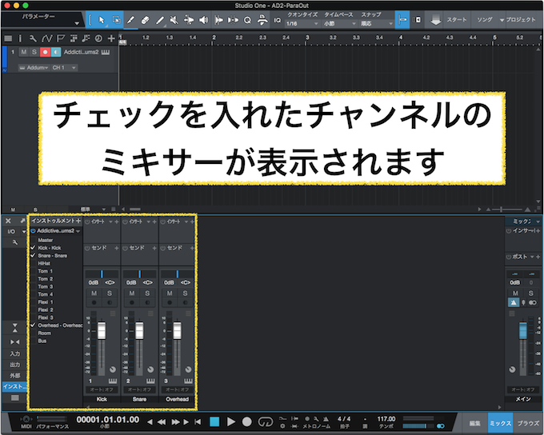Add instrument with plus in インストゥルメント header
This screenshot has width=544, height=435.
point(78,221)
